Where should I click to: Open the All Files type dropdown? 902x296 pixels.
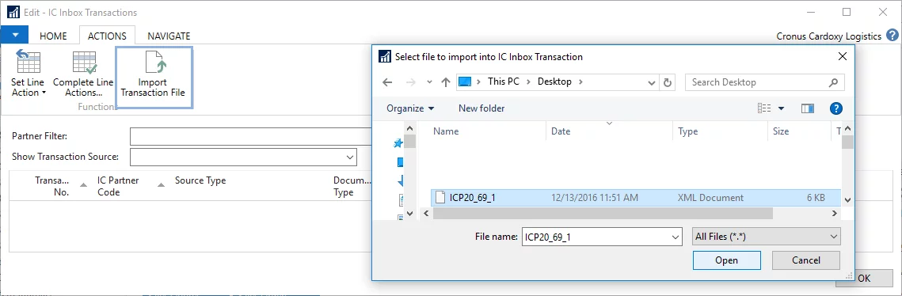point(767,236)
